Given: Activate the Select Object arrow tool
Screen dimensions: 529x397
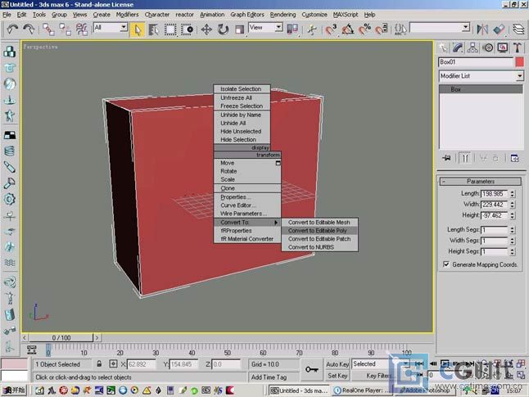Looking at the screenshot, I should tap(138, 29).
